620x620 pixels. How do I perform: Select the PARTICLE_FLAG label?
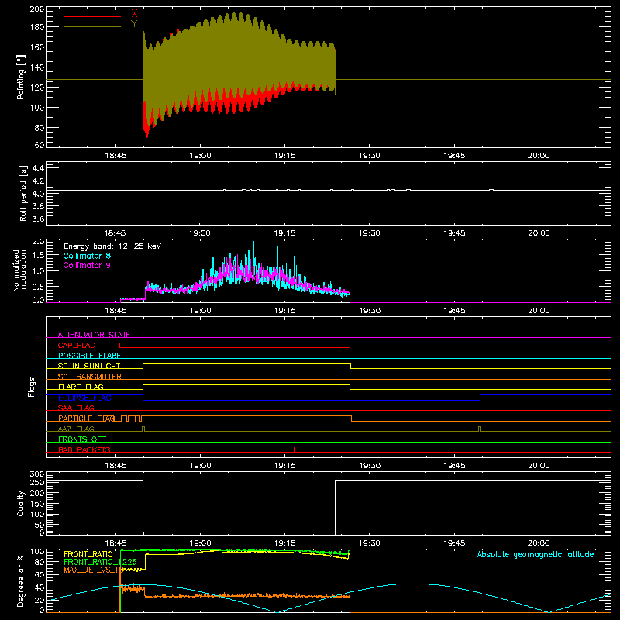click(87, 418)
